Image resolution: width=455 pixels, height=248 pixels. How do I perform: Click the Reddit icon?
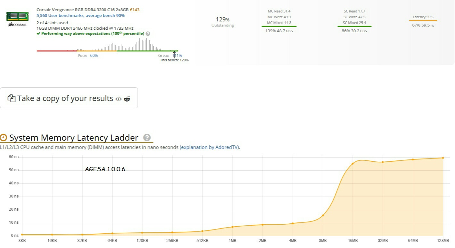(x=127, y=98)
